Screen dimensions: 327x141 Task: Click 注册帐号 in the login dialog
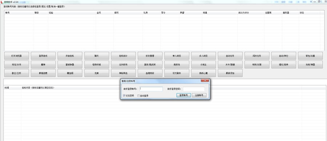[x=199, y=95]
